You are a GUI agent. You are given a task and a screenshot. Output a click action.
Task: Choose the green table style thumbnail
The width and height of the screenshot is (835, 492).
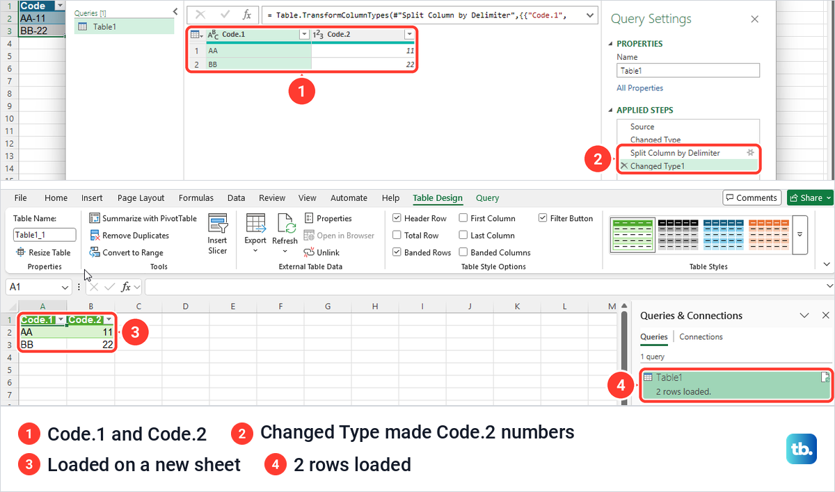[x=632, y=236]
